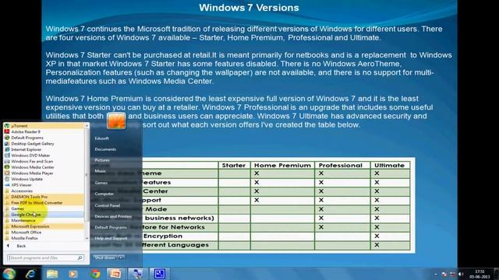Click the volume speaker tray icon
This screenshot has width=499, height=280.
(x=461, y=274)
